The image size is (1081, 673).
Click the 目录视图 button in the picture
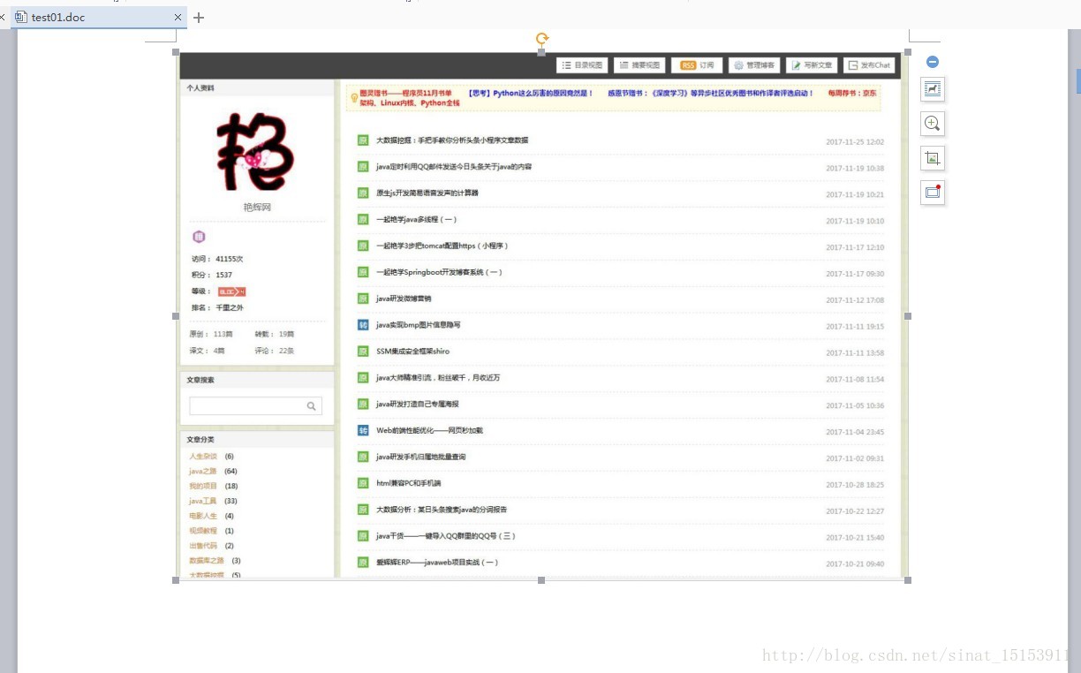click(x=582, y=65)
